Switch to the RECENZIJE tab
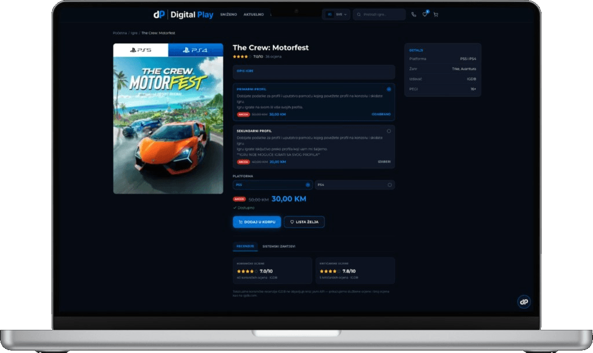593x353 pixels. pos(245,246)
